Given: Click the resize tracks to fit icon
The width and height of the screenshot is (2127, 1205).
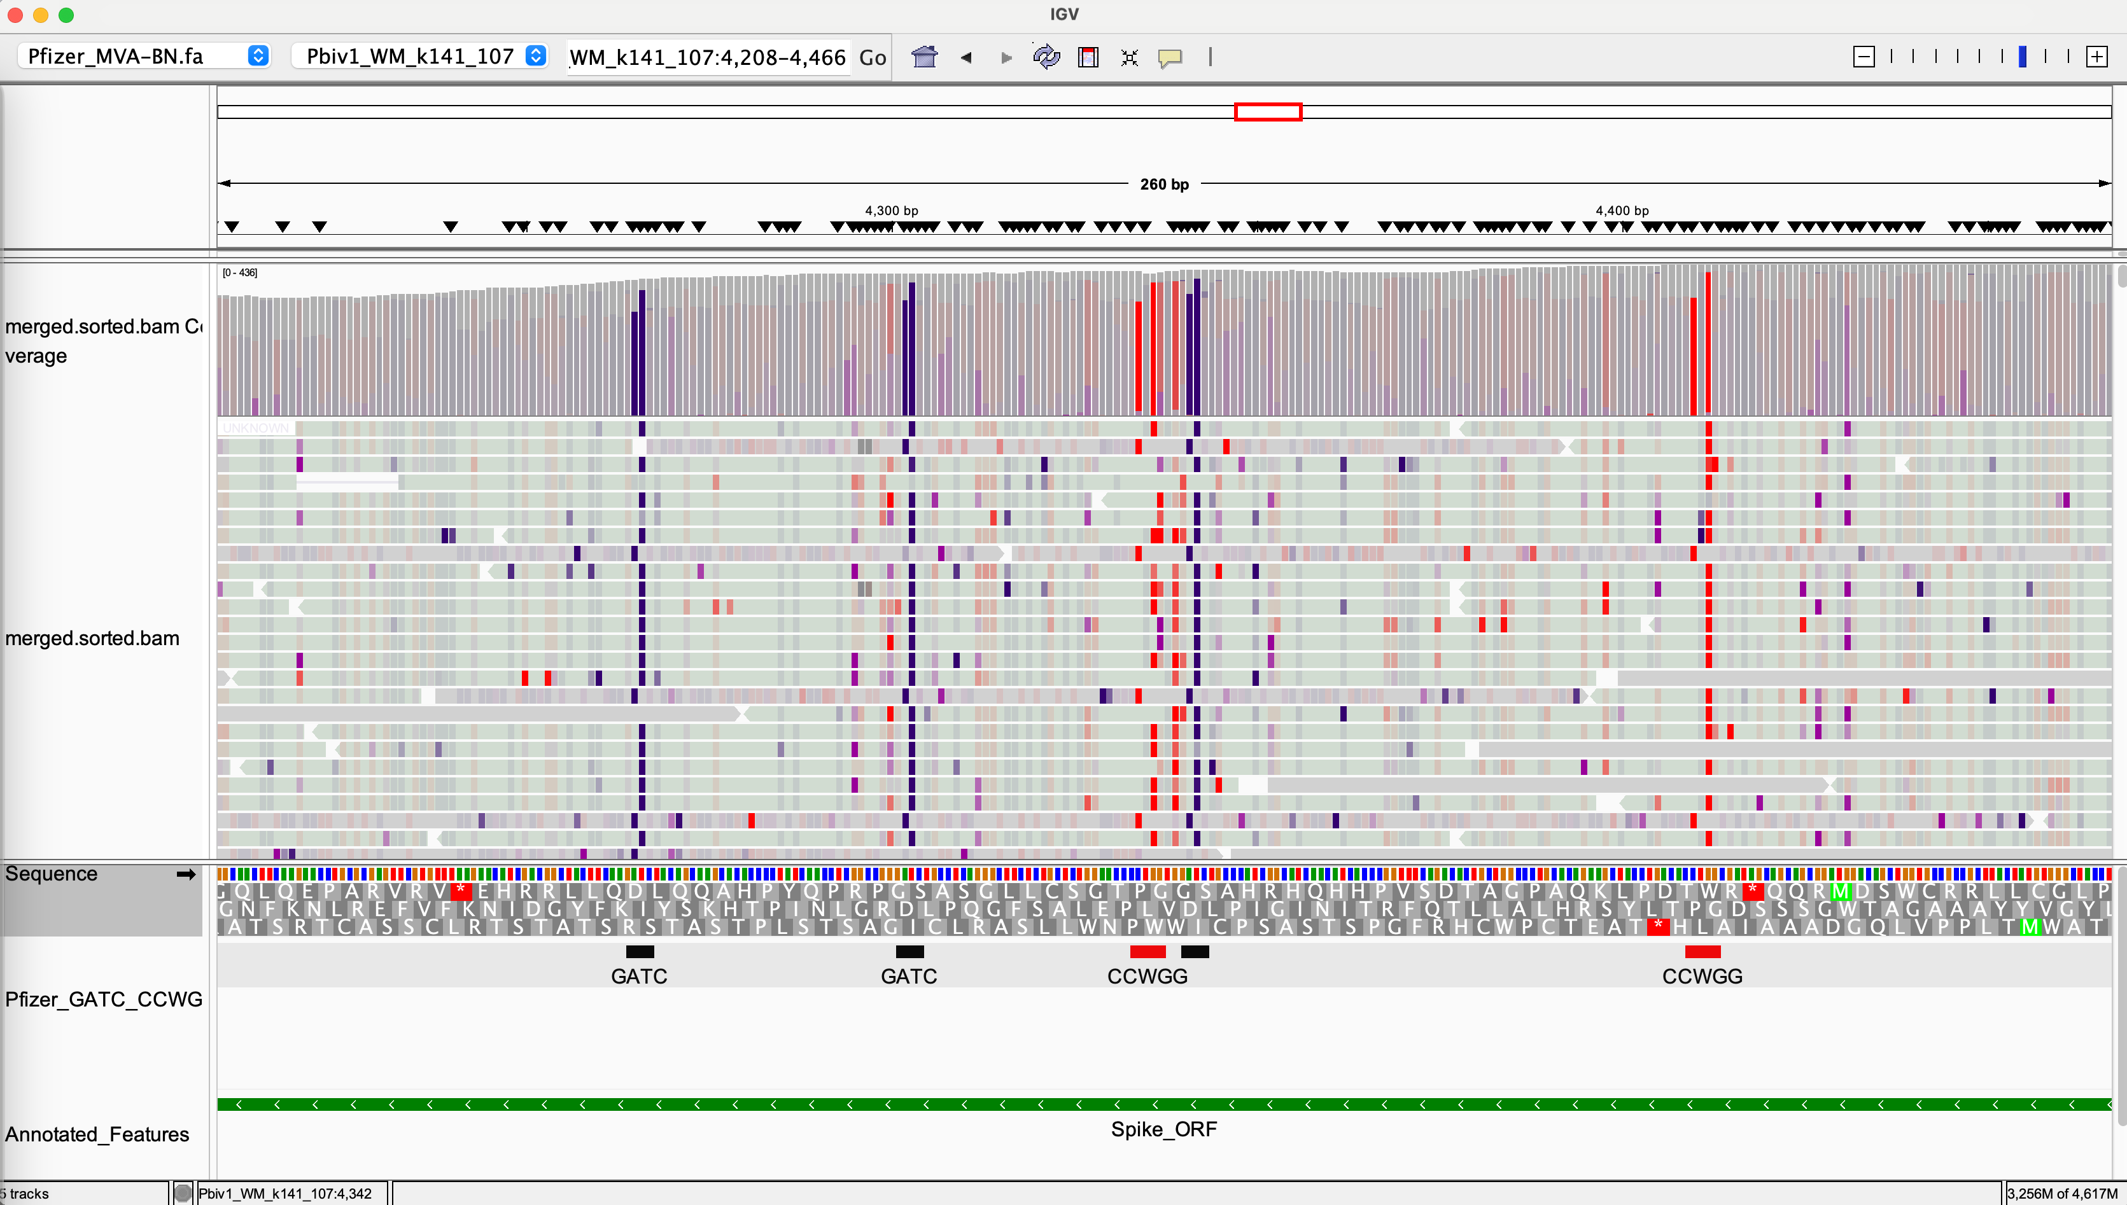Looking at the screenshot, I should pos(1129,57).
